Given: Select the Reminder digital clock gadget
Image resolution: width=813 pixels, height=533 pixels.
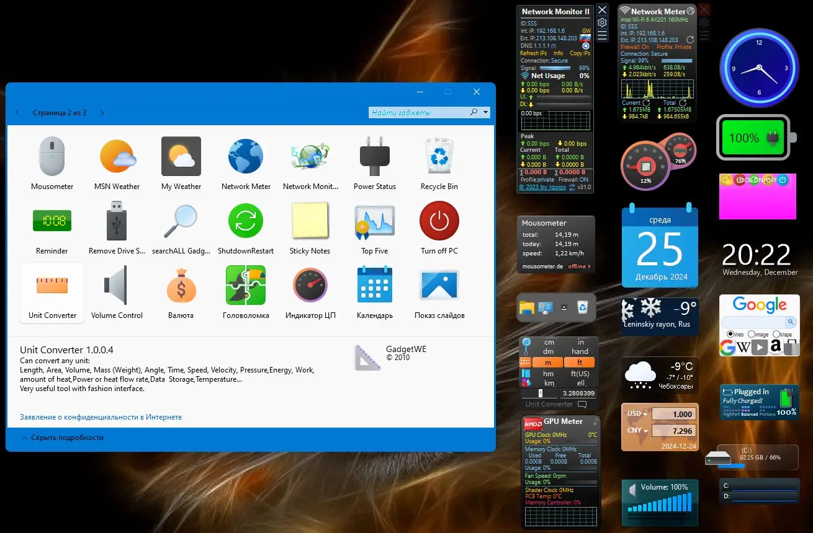Looking at the screenshot, I should [x=52, y=221].
